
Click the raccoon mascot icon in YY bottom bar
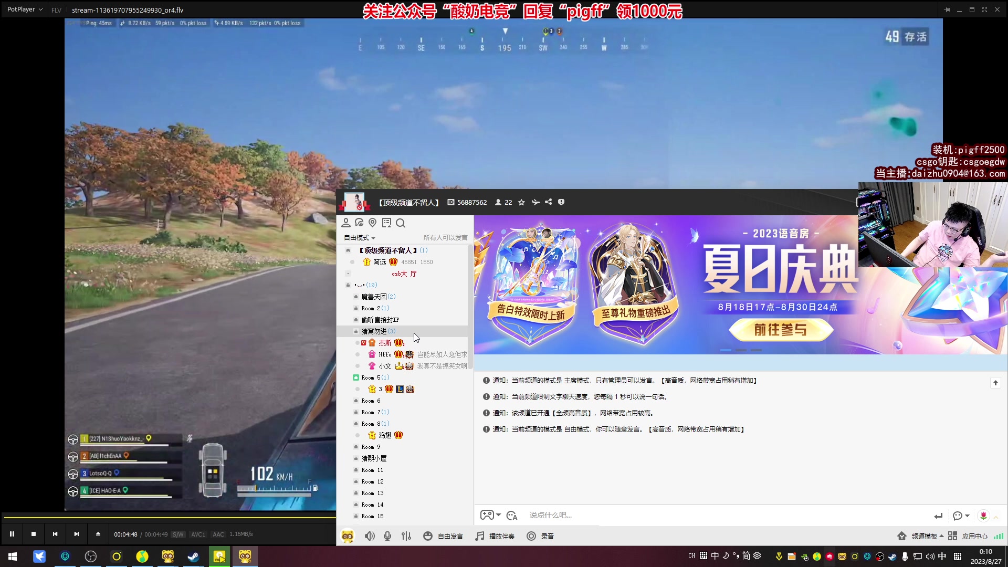(x=348, y=536)
